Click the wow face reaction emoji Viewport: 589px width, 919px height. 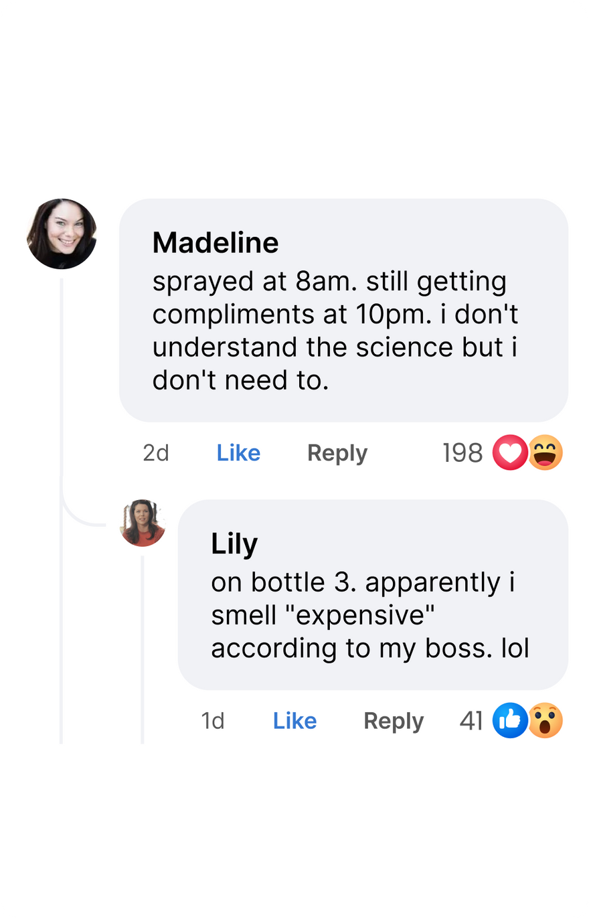tap(545, 721)
